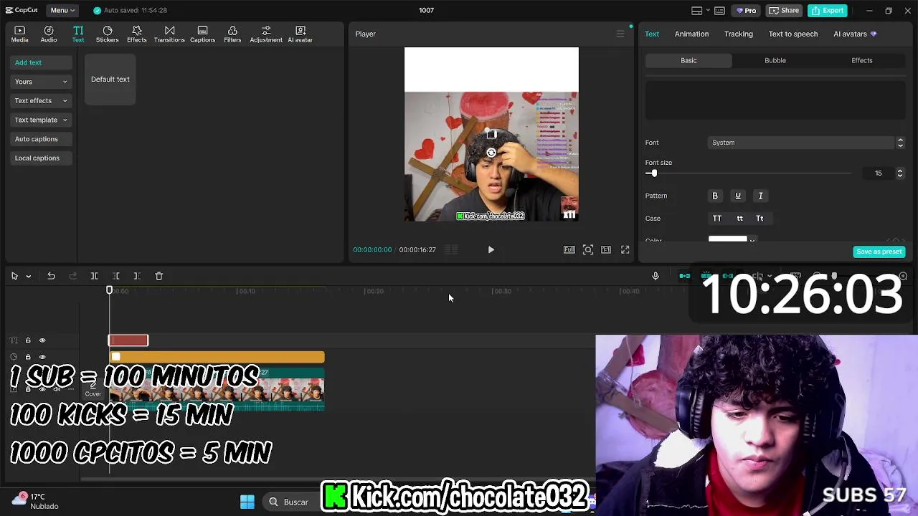Toggle visibility eye on the orange effect track
Image resolution: width=918 pixels, height=516 pixels.
[42, 357]
